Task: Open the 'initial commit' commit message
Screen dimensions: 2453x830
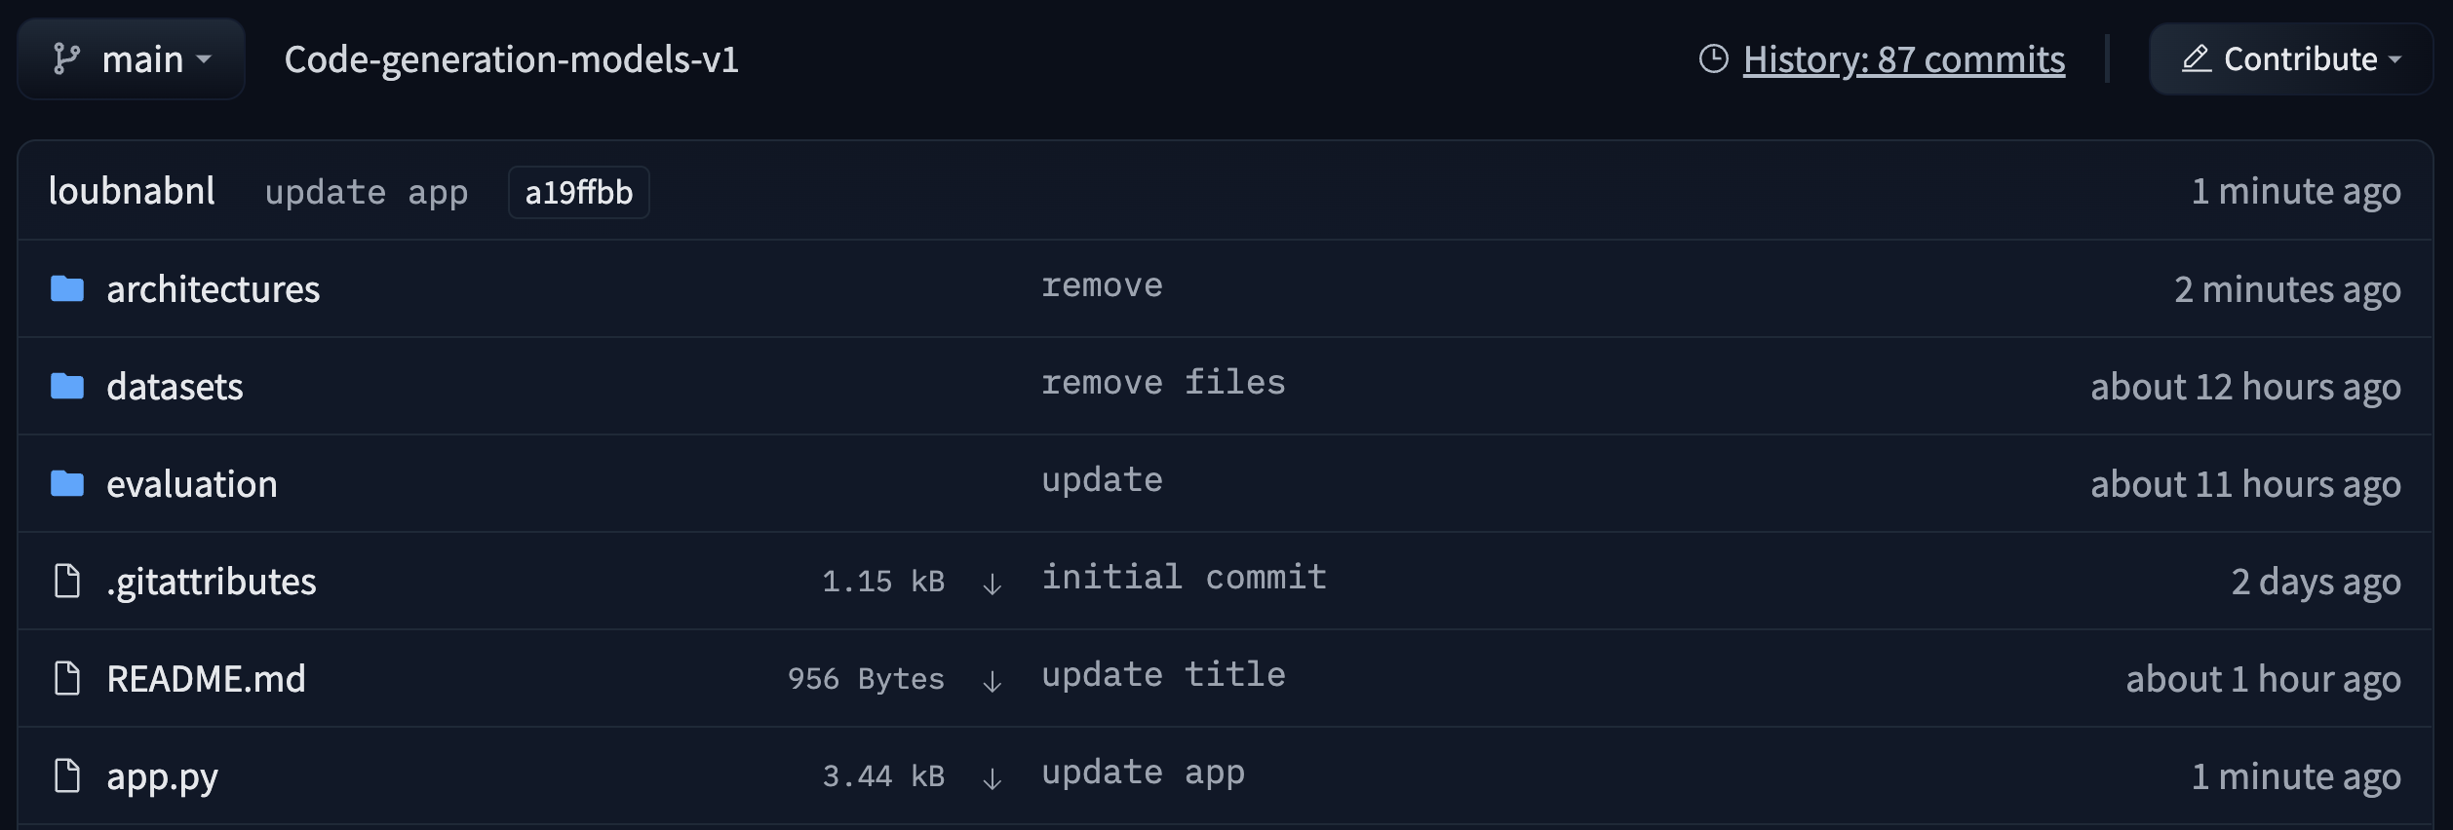Action: [1184, 578]
